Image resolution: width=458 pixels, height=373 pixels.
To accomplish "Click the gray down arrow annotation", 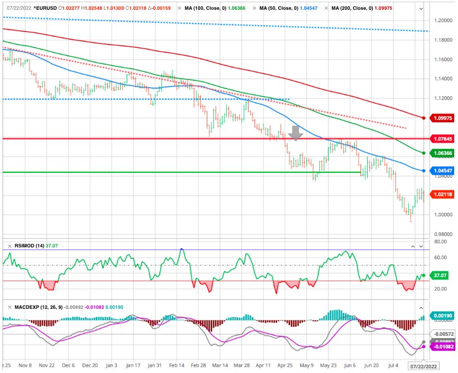I will [296, 133].
